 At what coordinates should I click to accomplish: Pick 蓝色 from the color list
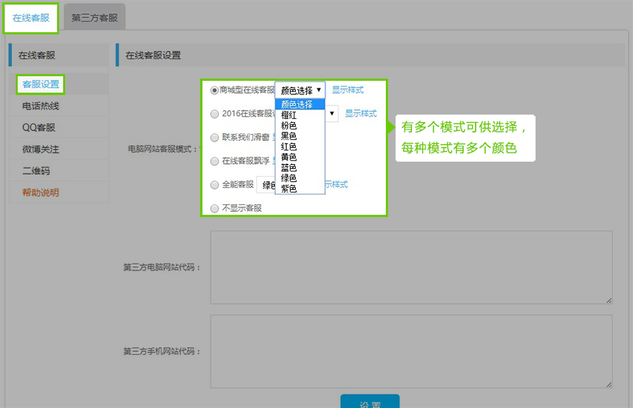(x=288, y=168)
